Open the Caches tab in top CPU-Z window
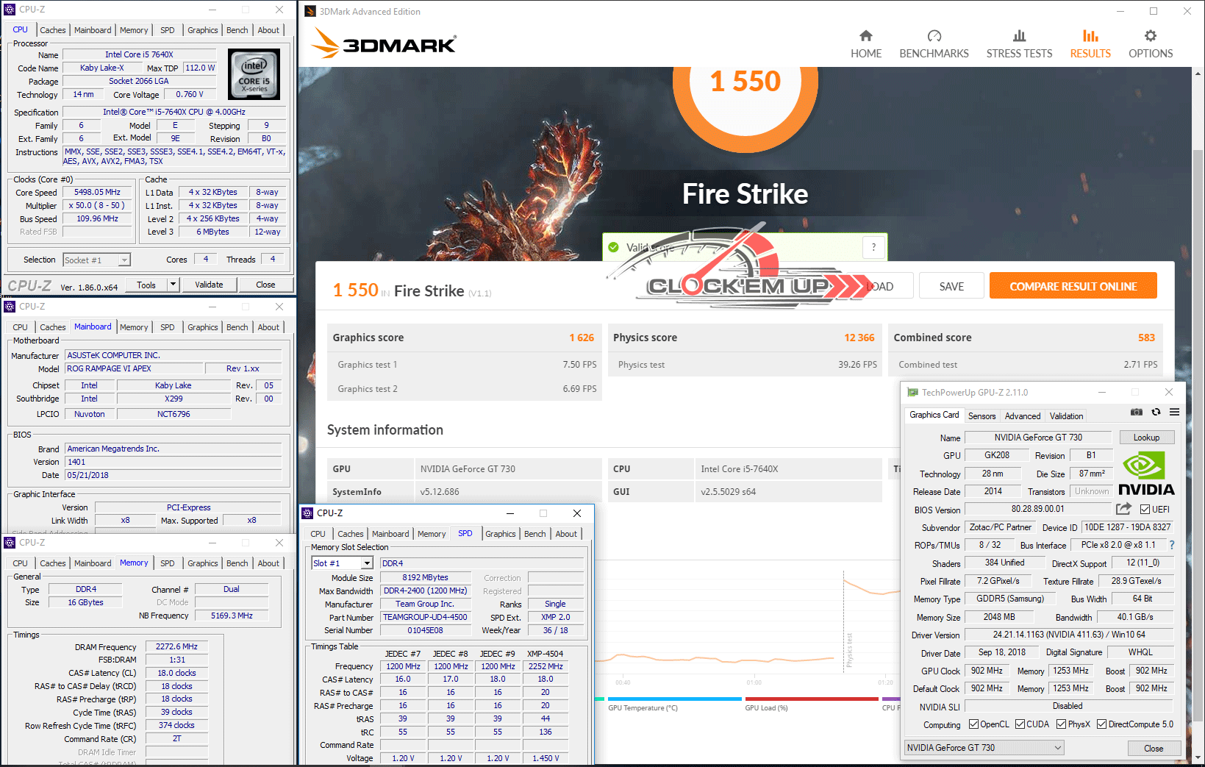The height and width of the screenshot is (767, 1205). point(53,30)
